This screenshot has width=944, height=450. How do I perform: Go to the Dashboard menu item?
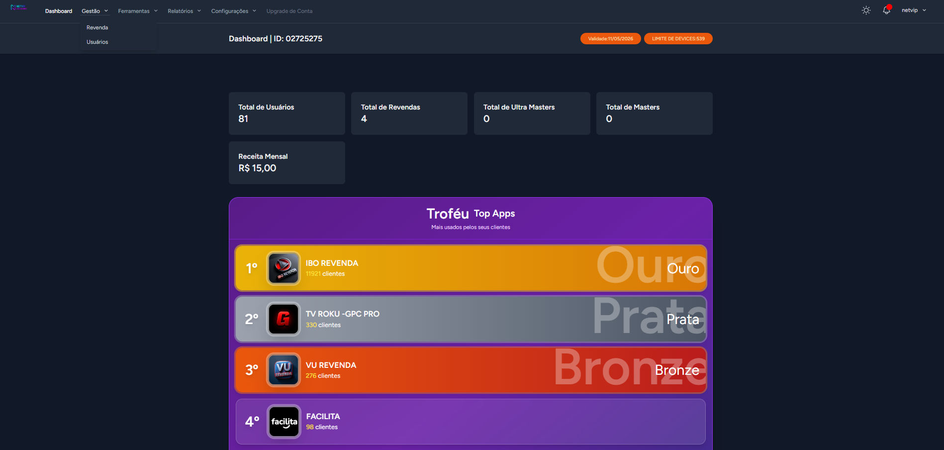tap(59, 11)
